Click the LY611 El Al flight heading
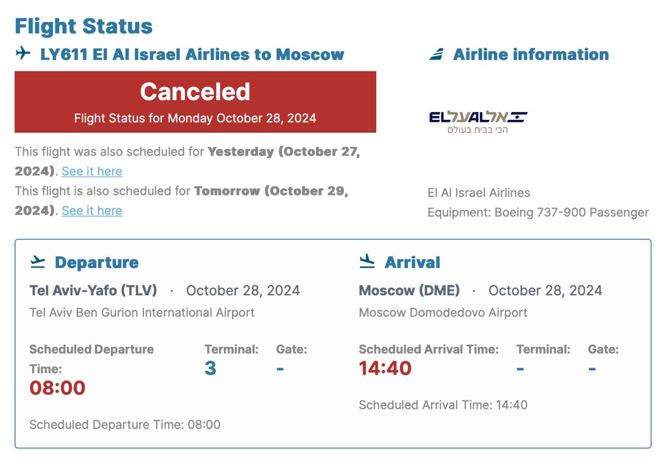Screen dimensions: 667x464 click(x=192, y=54)
